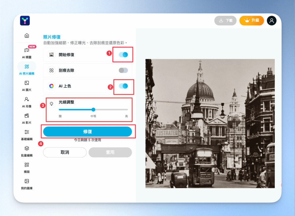Image resolution: width=295 pixels, height=216 pixels.
Task: Set light slider to 高 end
Action: pos(128,110)
